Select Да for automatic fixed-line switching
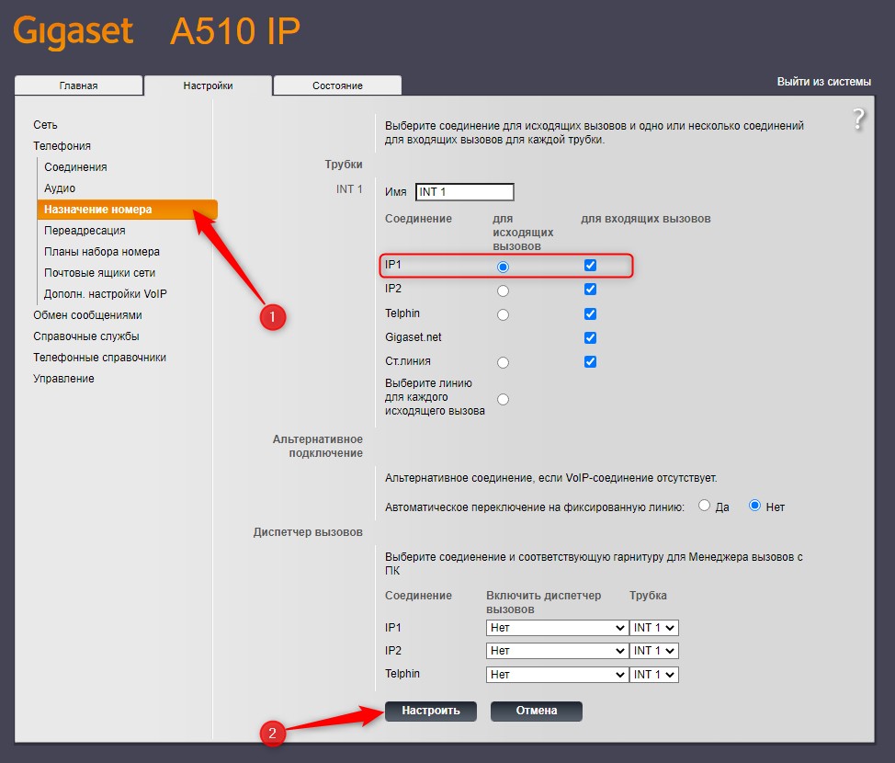This screenshot has height=763, width=895. 705,506
